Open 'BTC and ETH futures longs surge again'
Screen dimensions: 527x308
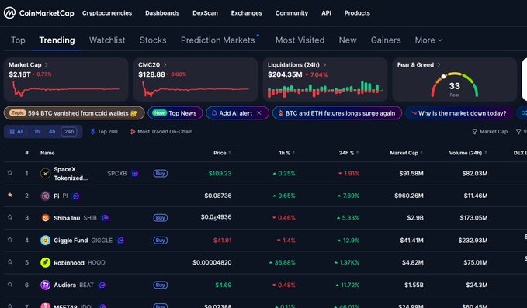(x=337, y=113)
